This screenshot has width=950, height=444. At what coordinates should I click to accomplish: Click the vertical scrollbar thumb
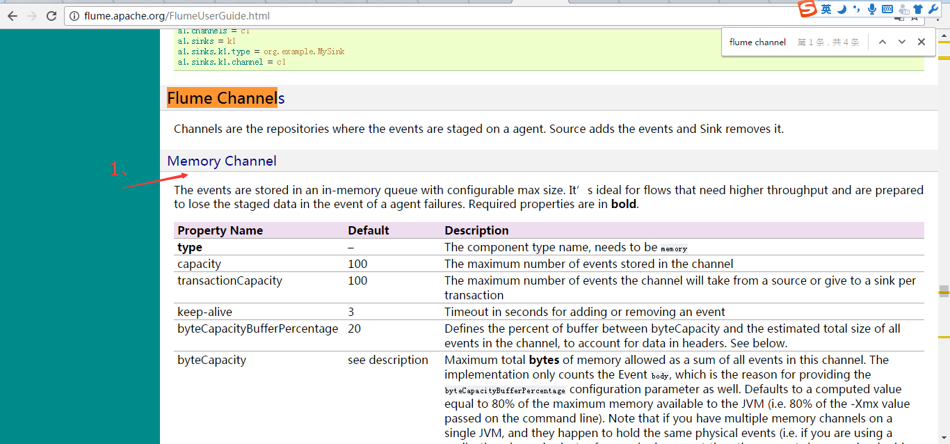944,290
